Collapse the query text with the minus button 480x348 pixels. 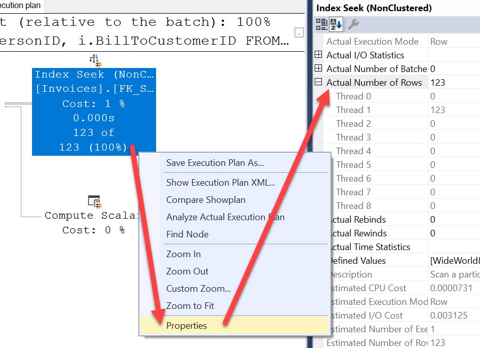point(299,32)
